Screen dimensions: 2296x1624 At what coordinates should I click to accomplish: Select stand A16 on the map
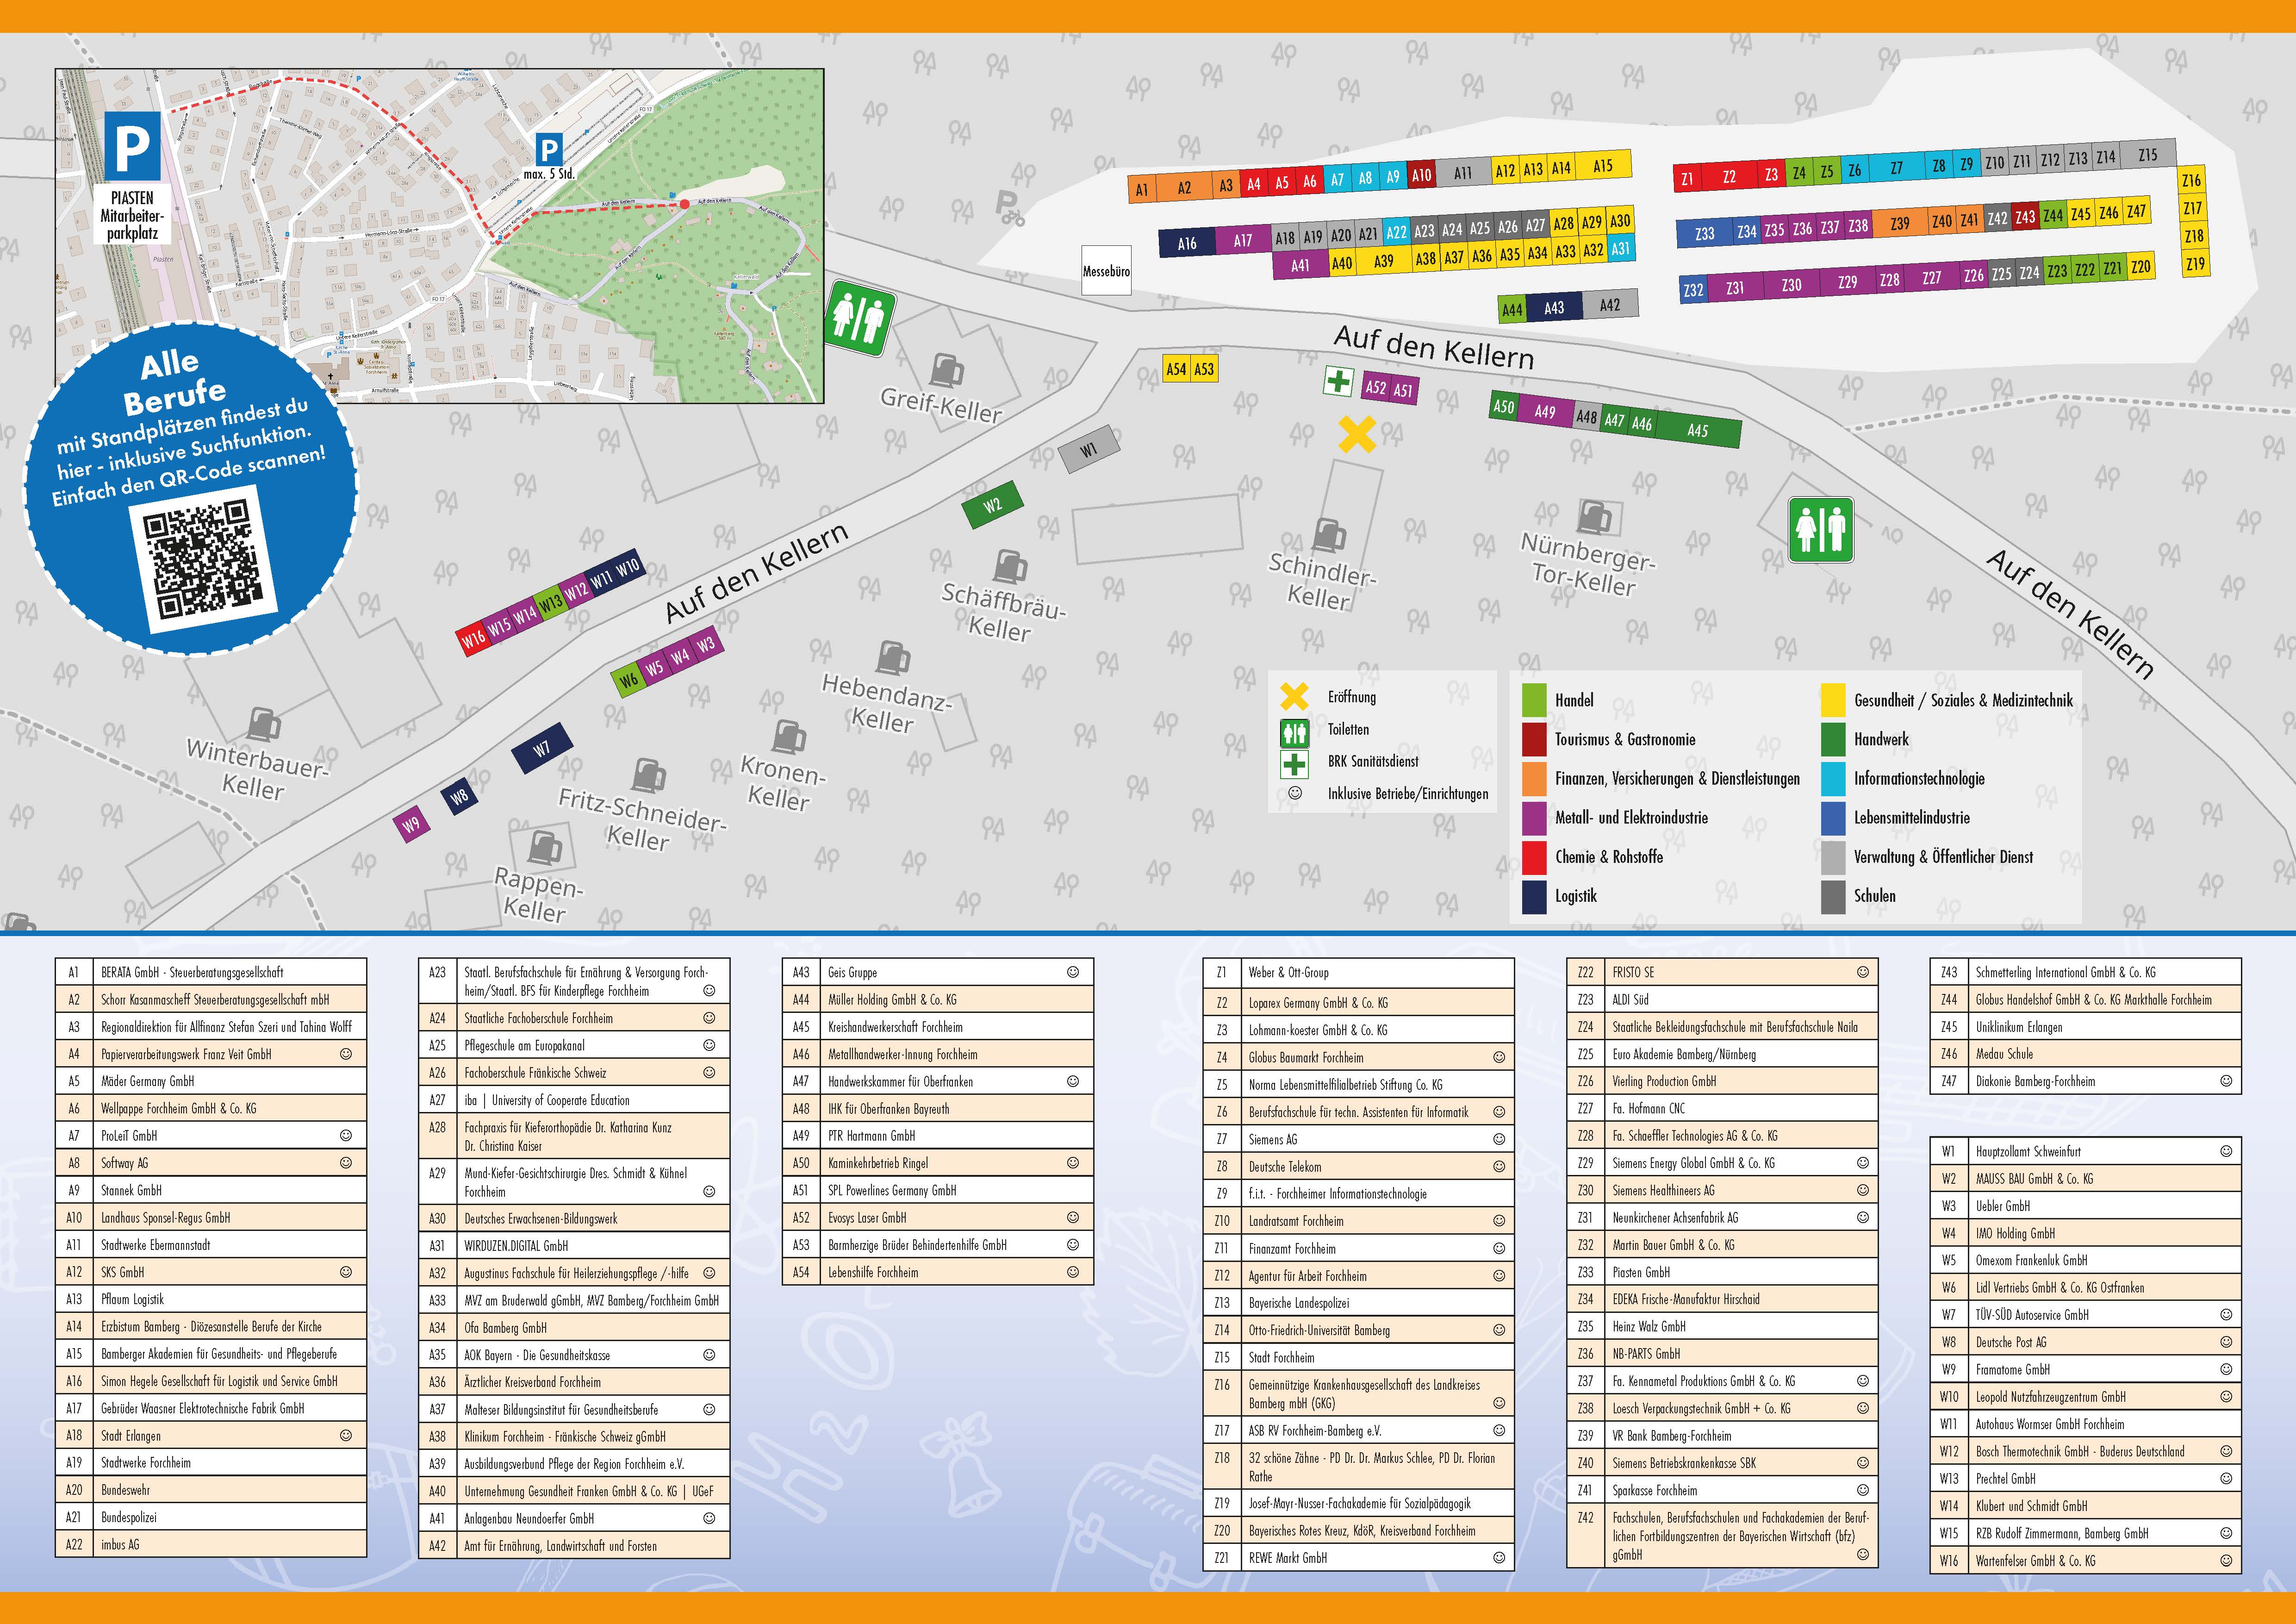click(x=1187, y=243)
